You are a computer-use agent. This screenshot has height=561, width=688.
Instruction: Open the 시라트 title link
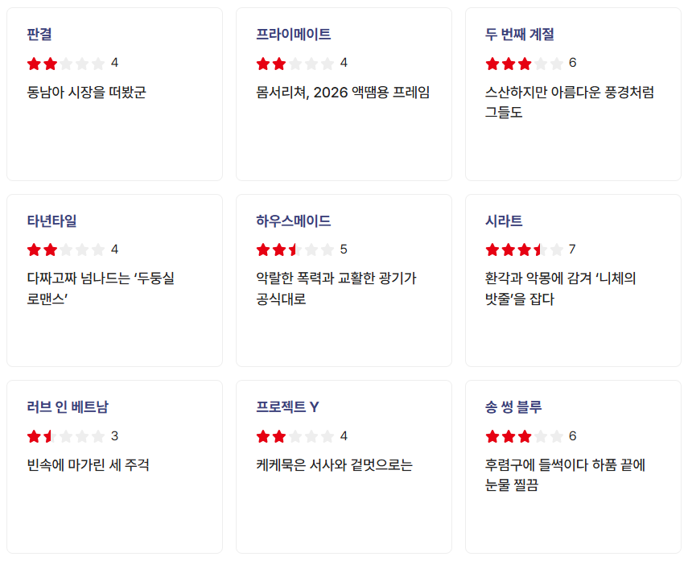(x=504, y=221)
